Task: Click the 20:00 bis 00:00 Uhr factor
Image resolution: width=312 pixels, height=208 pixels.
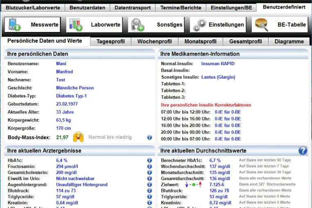Action: [x=228, y=132]
